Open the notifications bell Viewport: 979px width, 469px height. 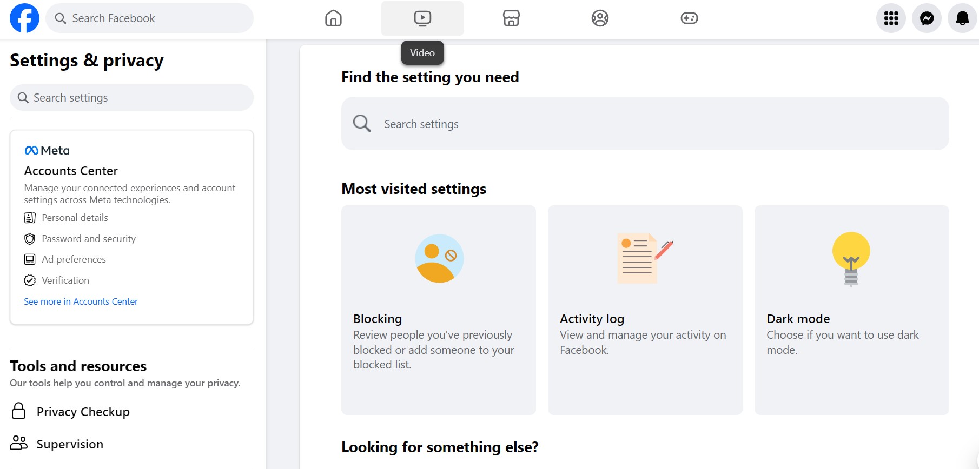962,18
